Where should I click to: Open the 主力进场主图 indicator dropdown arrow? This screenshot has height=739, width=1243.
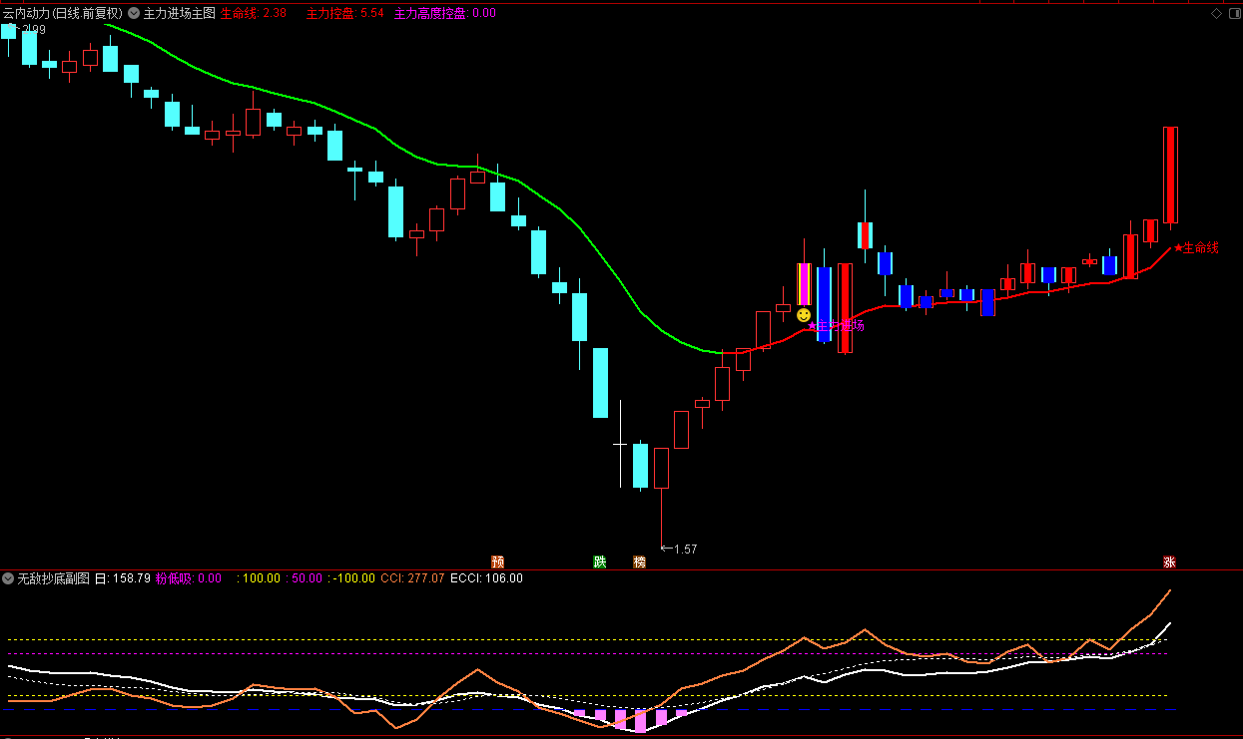click(x=134, y=13)
